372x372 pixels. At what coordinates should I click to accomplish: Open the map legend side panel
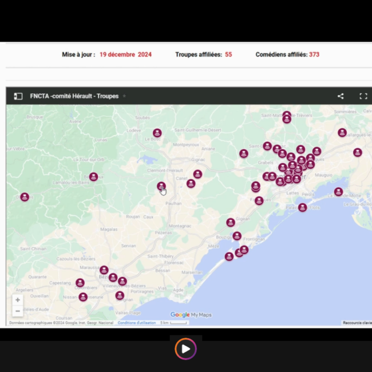[x=18, y=96]
